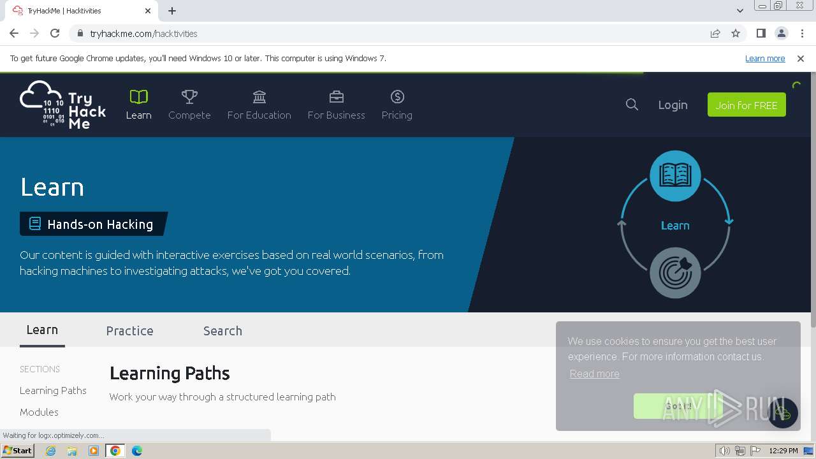Accept cookies with Got it button
The height and width of the screenshot is (459, 816).
(x=678, y=406)
